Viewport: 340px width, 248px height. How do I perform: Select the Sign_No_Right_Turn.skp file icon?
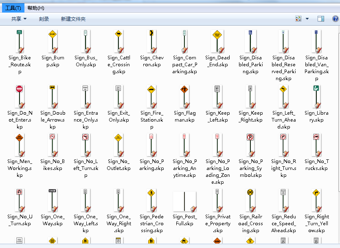pyautogui.click(x=283, y=145)
